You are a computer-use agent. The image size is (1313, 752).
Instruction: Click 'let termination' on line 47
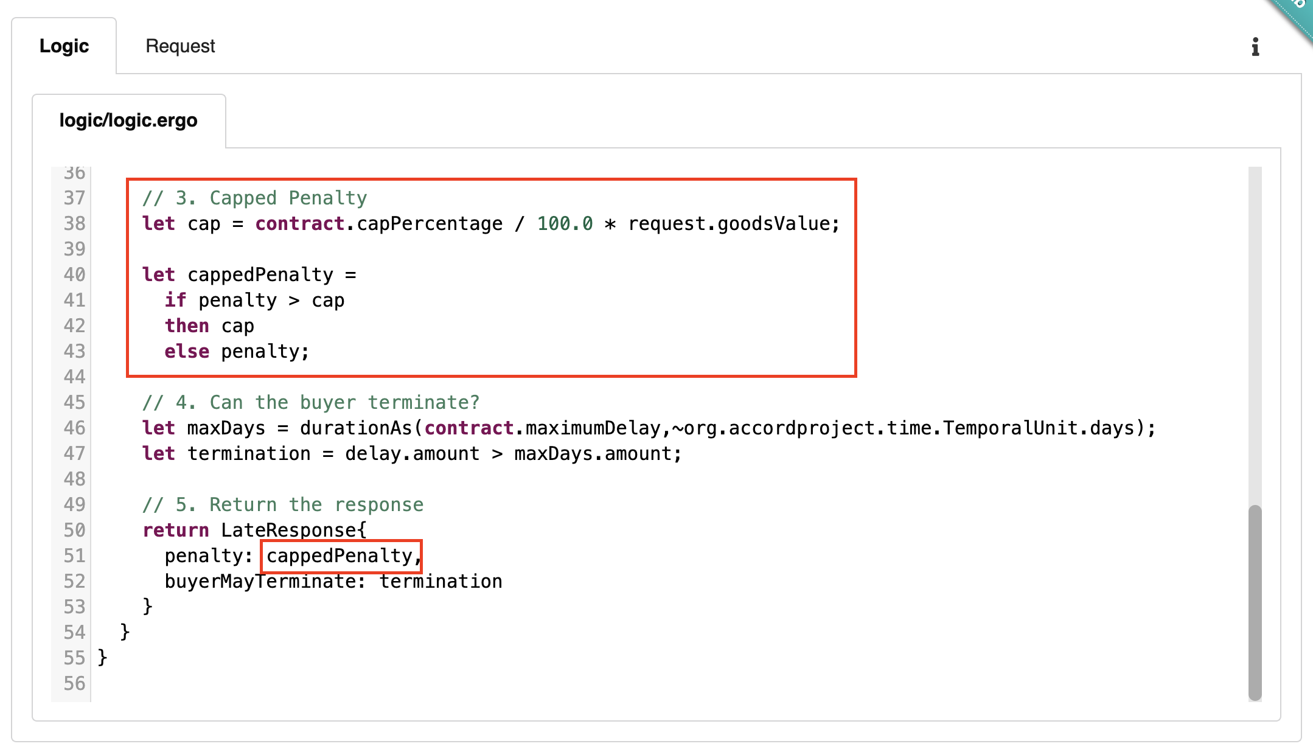click(x=226, y=453)
